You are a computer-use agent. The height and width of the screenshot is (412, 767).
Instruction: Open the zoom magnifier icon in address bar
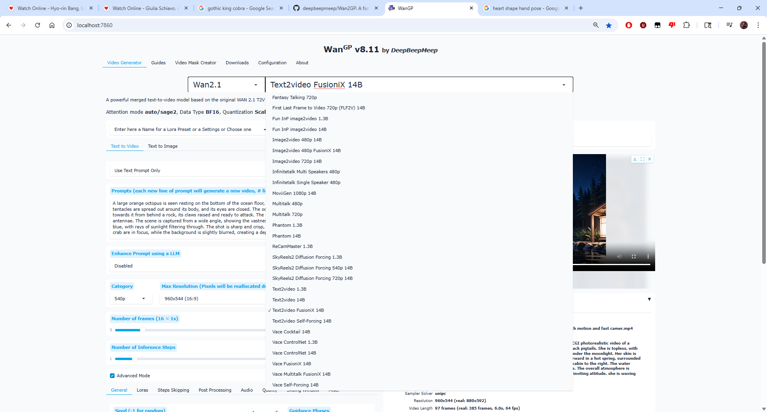(x=596, y=25)
